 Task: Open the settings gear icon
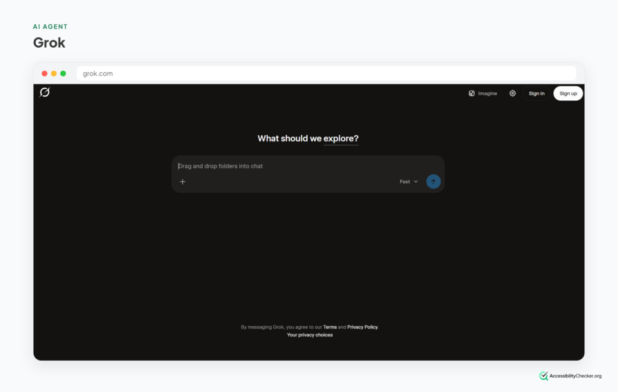pos(512,94)
